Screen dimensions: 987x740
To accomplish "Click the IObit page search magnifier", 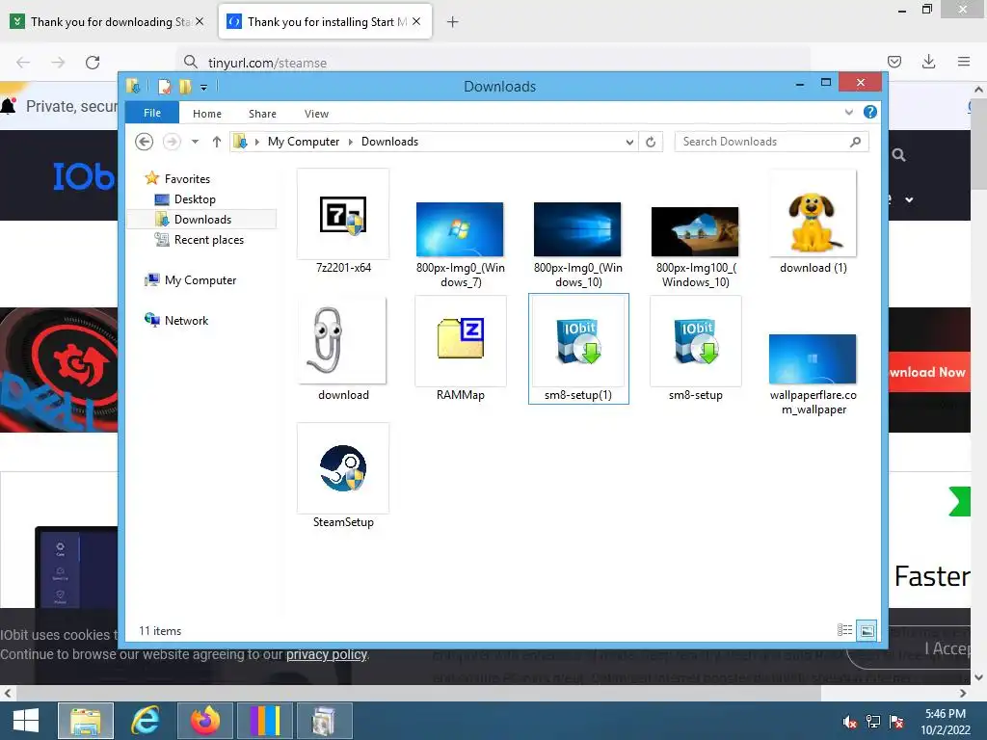I will coord(899,155).
